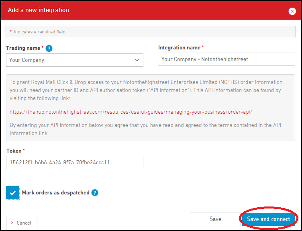Click the Token input field
The height and width of the screenshot is (231, 302).
tap(75, 163)
